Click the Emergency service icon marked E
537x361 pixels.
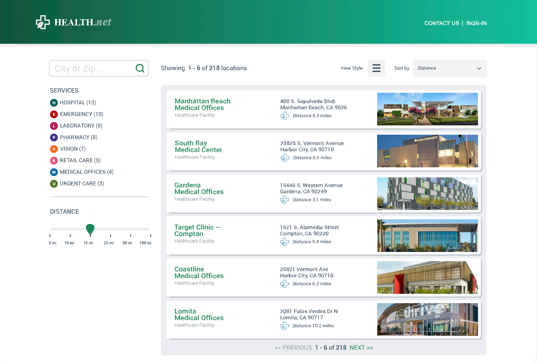click(x=54, y=114)
